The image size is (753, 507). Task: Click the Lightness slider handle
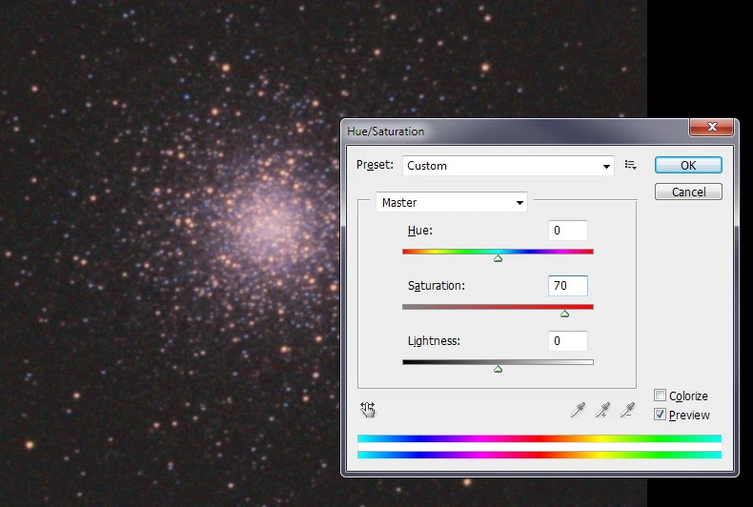pyautogui.click(x=498, y=368)
